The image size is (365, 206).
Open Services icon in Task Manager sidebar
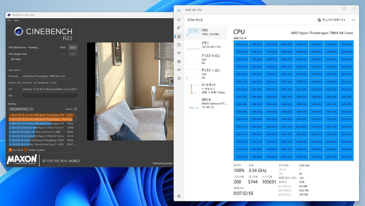coord(179,78)
